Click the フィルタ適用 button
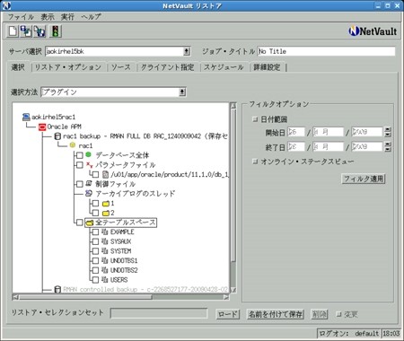Screen dimensions: 404x341 point(364,179)
